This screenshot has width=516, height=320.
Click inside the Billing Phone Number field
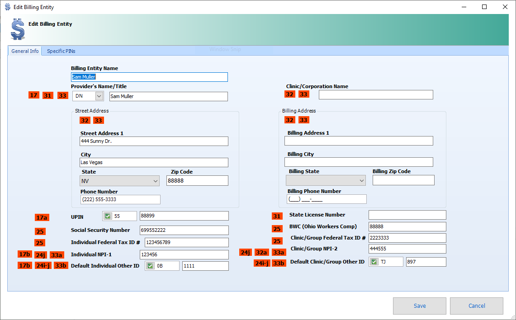tap(326, 199)
